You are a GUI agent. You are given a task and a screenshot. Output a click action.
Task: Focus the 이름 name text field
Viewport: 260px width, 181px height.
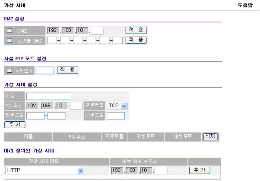48,96
